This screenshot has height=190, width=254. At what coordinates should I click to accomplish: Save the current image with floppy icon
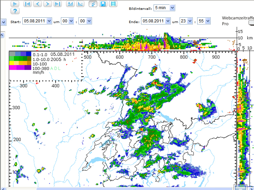103,4
